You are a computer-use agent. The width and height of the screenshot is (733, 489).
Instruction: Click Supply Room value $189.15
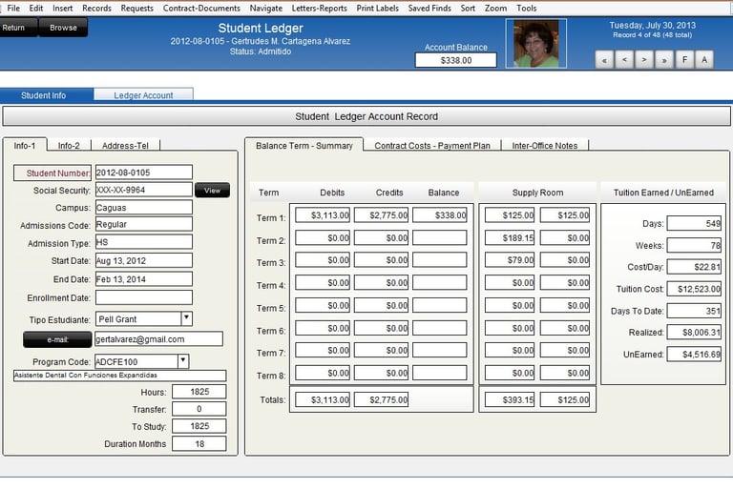point(510,237)
